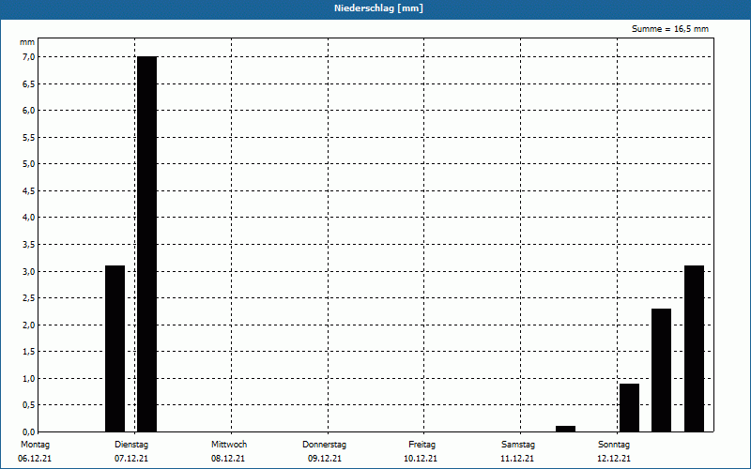This screenshot has height=469, width=751.
Task: Select Sunday's last bar at about 3,1 mm
Action: click(x=694, y=348)
